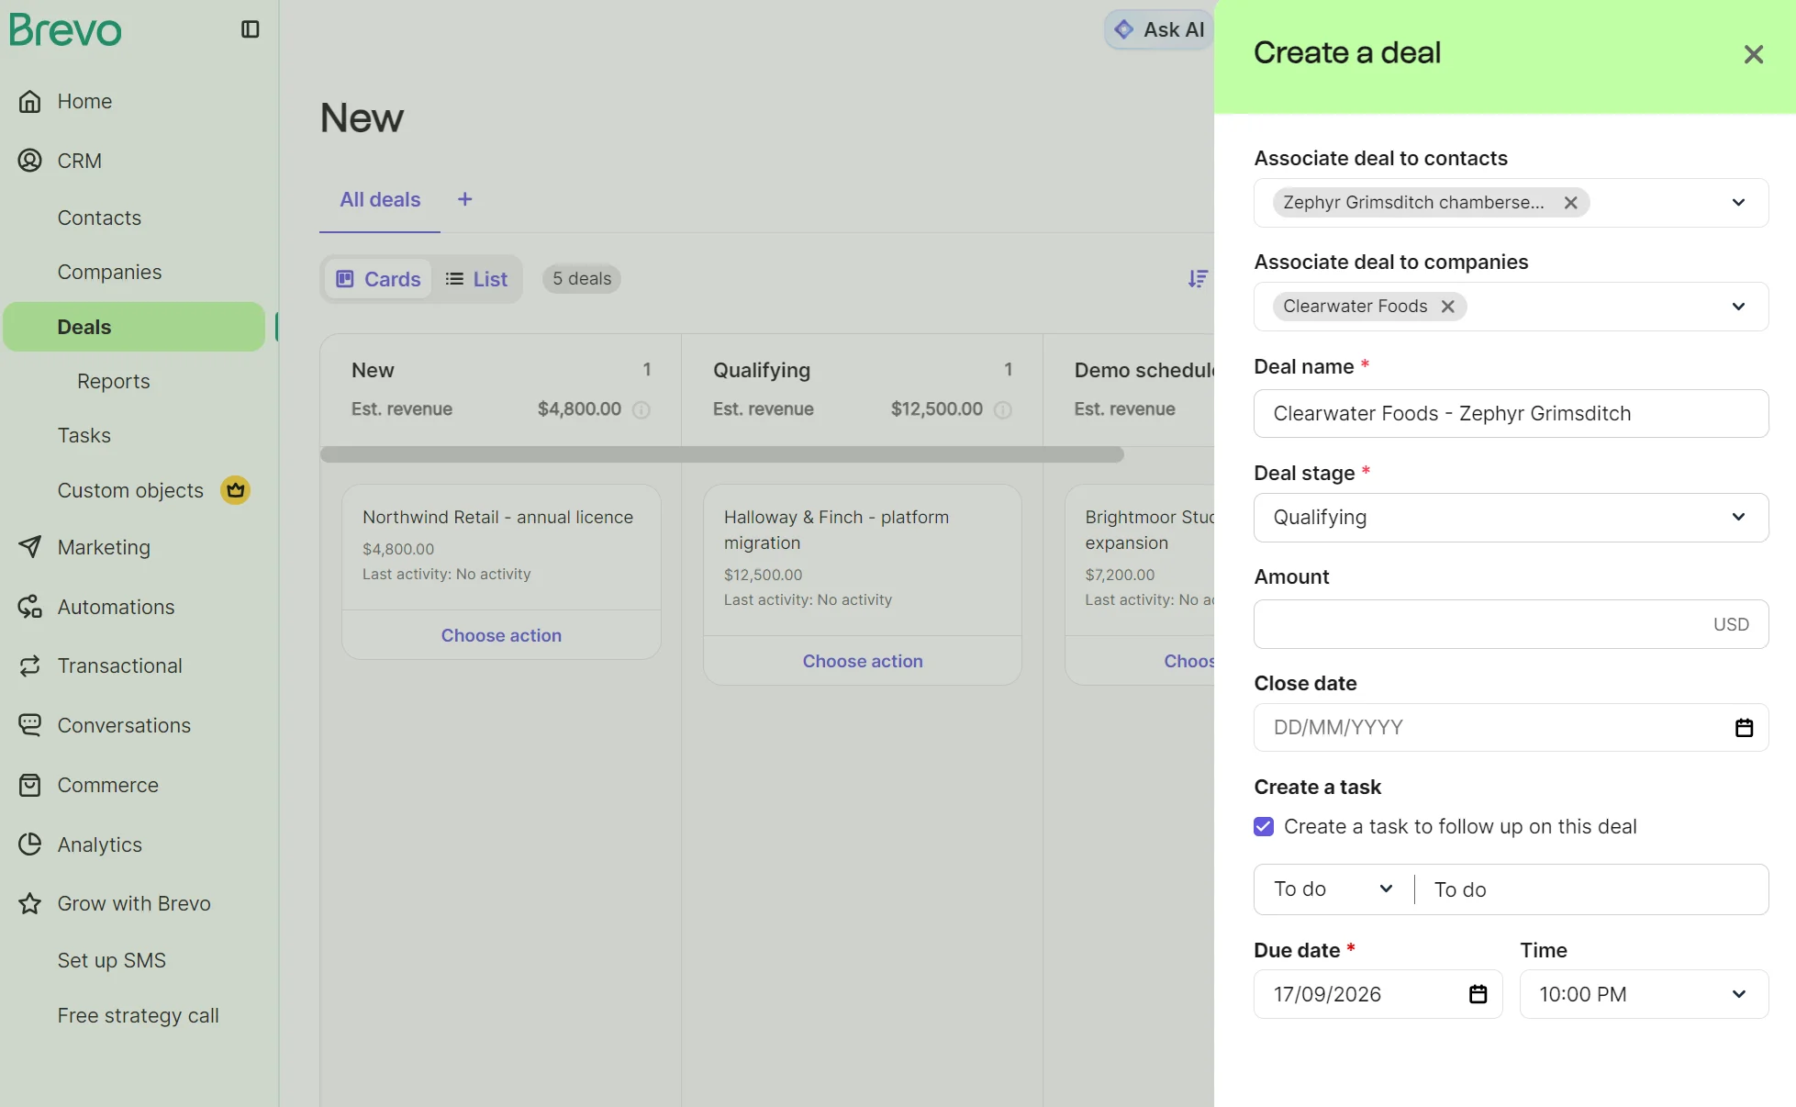Image resolution: width=1796 pixels, height=1107 pixels.
Task: Click the Ask AI diamond icon
Action: coord(1124,29)
